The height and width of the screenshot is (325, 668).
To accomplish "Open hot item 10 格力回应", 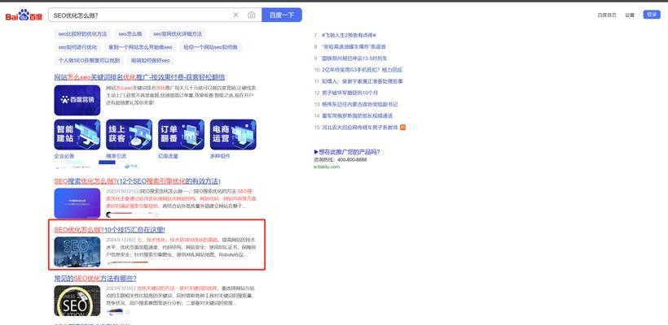I will (362, 70).
